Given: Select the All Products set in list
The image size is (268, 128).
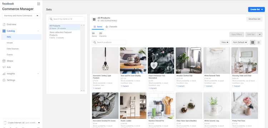Looking at the screenshot, I should [x=64, y=27].
